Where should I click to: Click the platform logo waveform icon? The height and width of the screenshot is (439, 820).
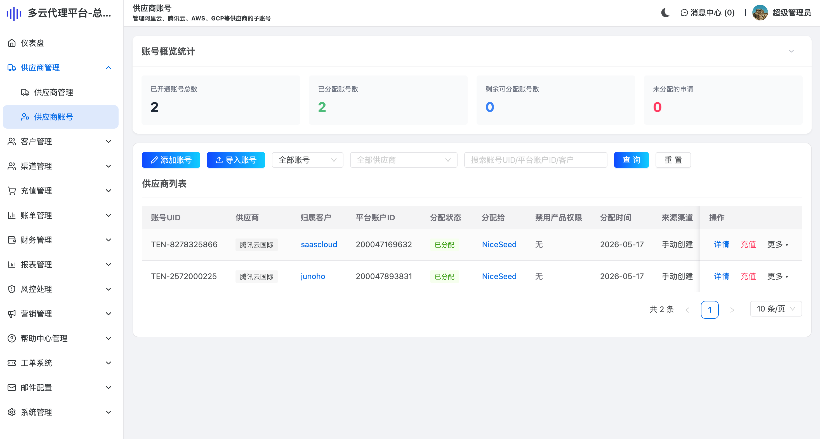14,13
